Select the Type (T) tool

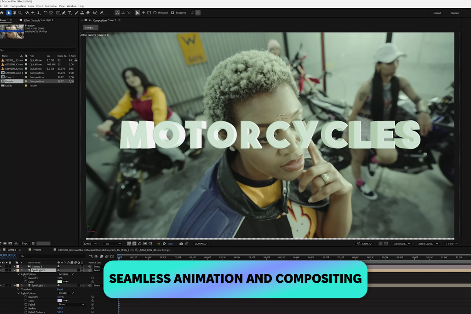(x=69, y=13)
